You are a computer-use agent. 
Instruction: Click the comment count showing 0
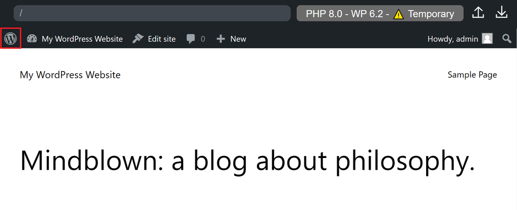[203, 39]
